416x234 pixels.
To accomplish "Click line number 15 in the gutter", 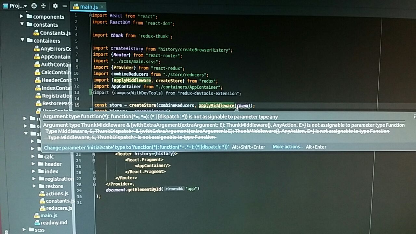I will coord(77,105).
